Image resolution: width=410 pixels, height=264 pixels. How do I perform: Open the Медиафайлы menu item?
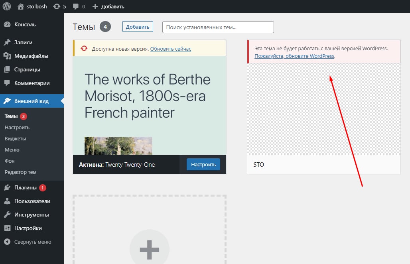point(32,56)
